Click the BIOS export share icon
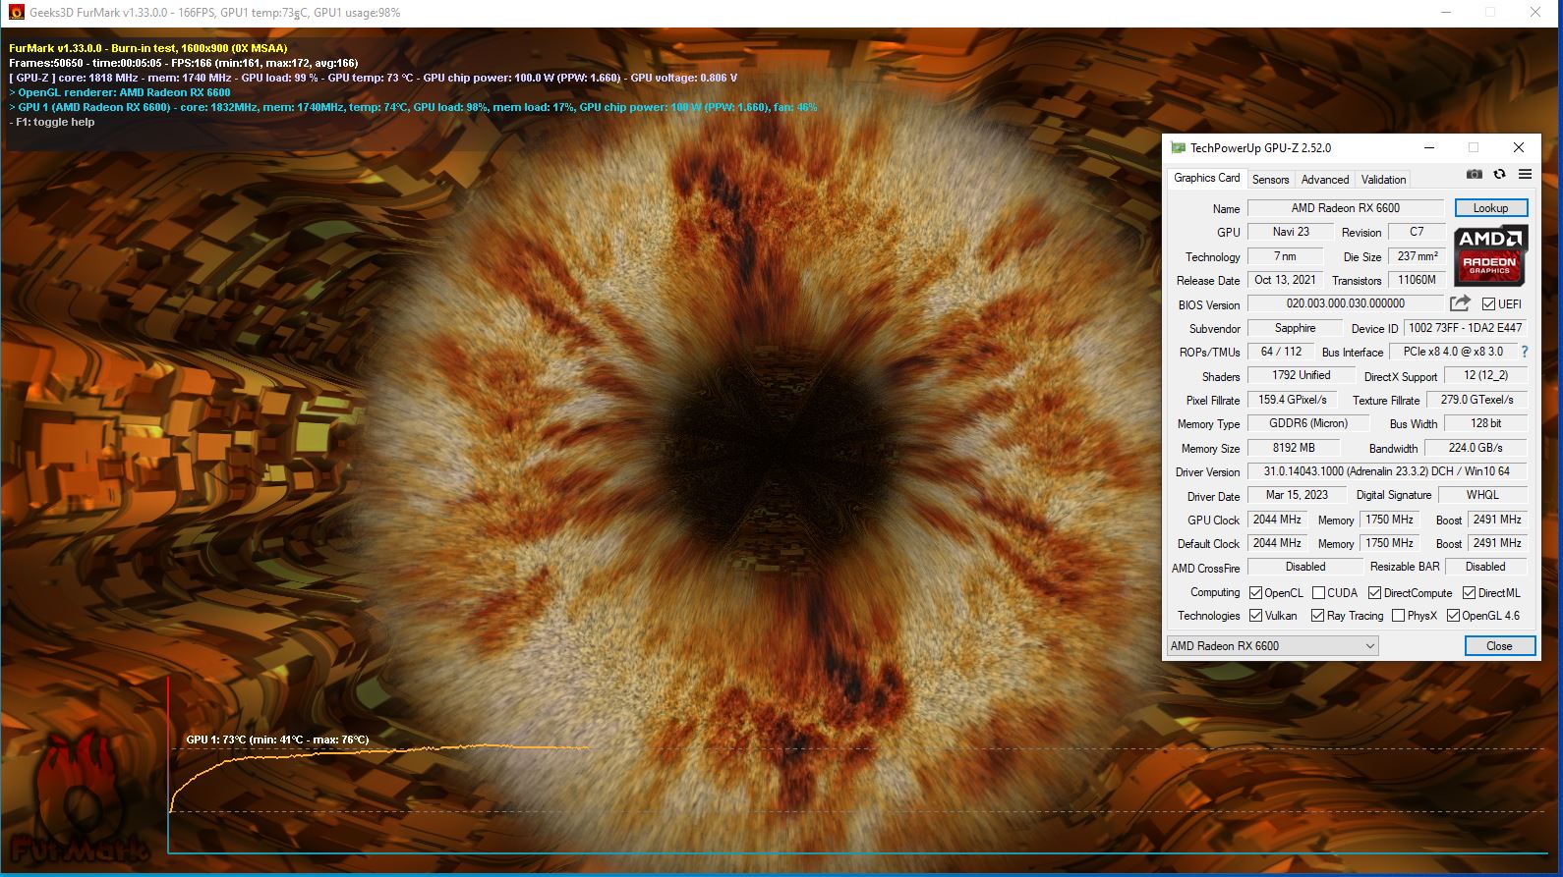Screen dimensions: 1563x877 point(1460,303)
